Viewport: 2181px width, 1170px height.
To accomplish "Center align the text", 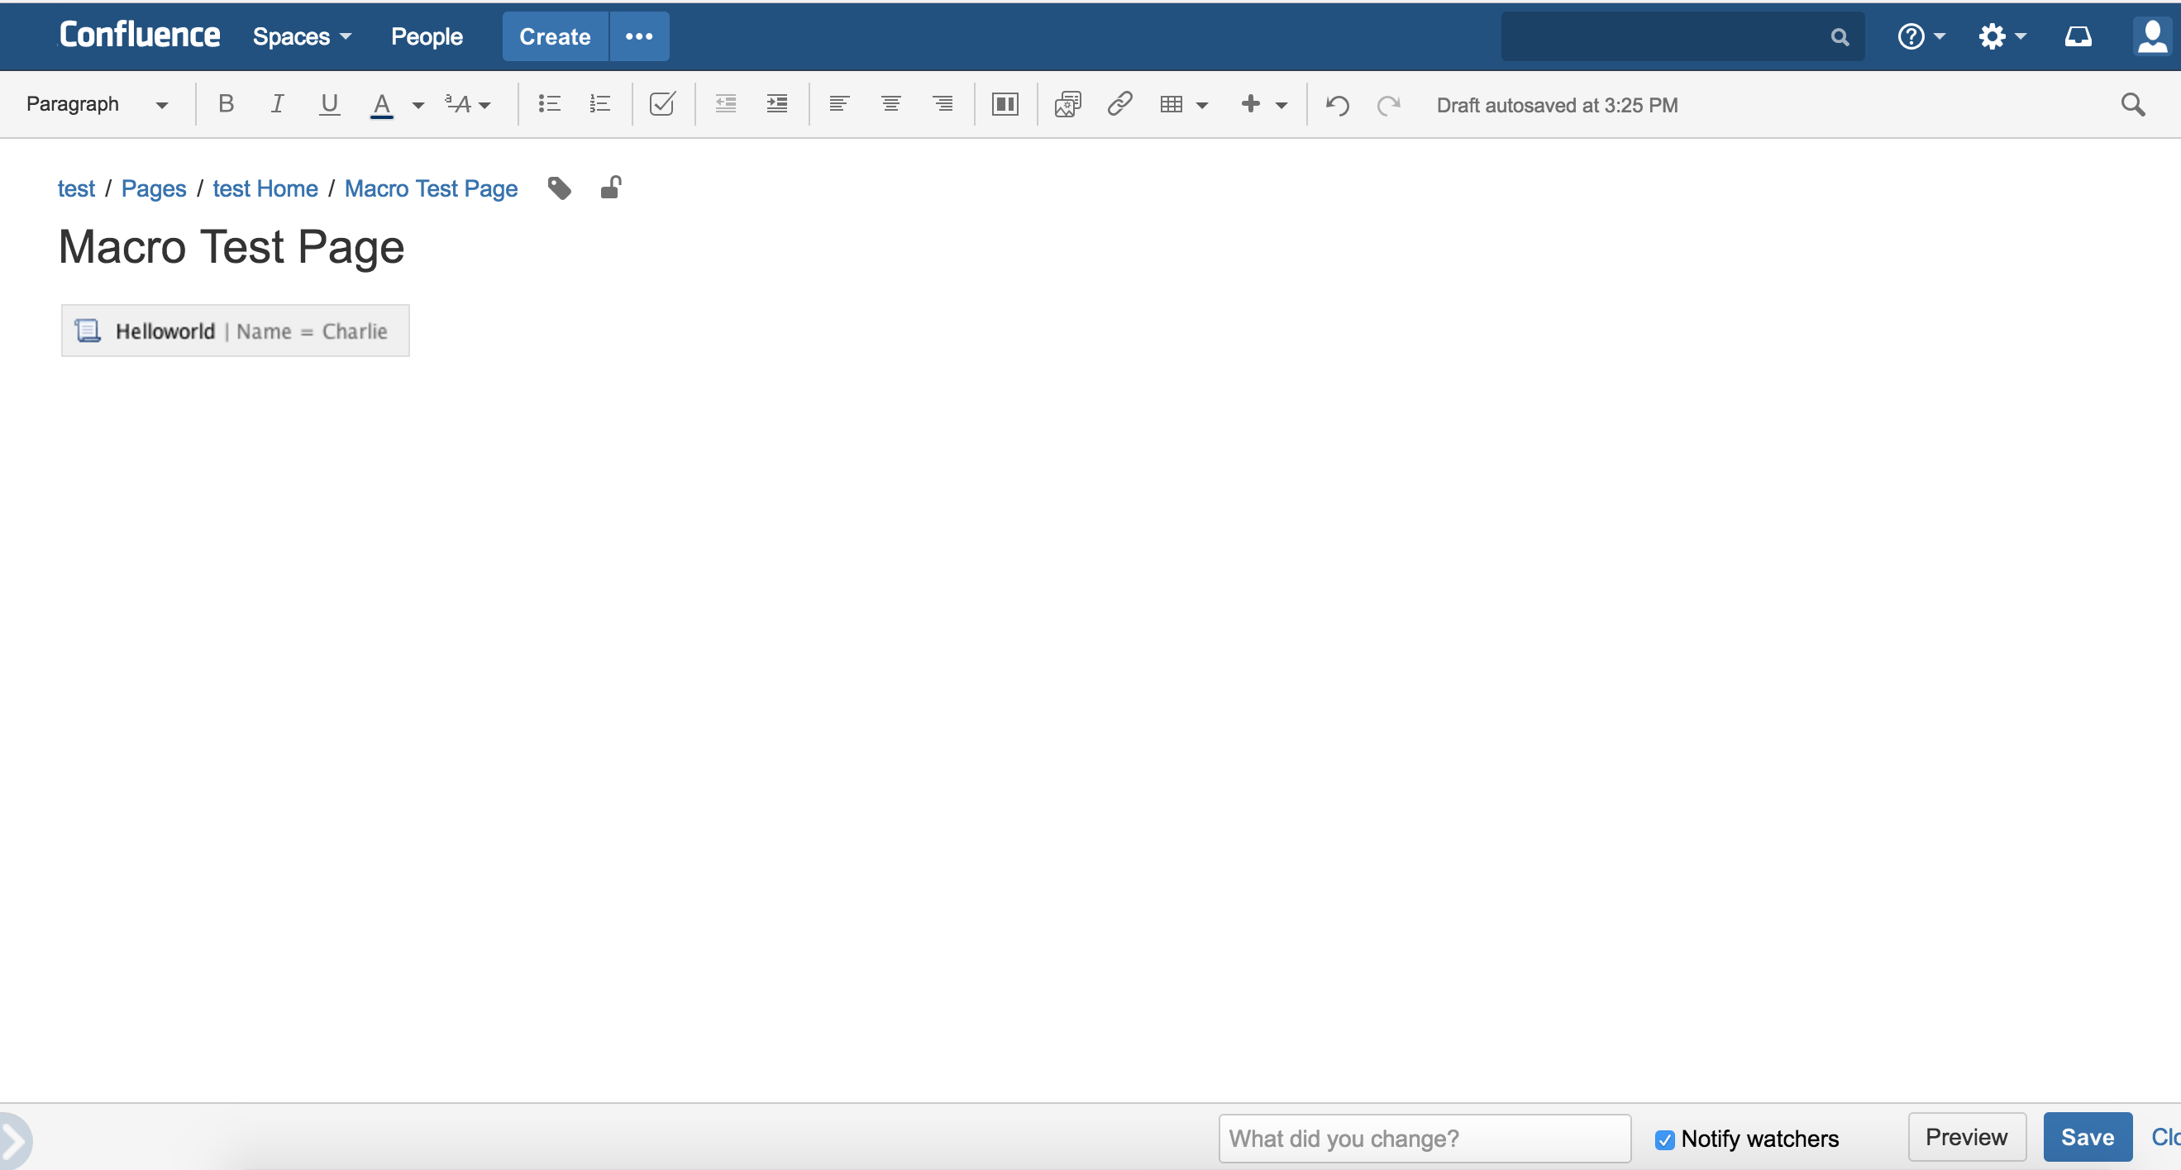I will click(x=890, y=104).
